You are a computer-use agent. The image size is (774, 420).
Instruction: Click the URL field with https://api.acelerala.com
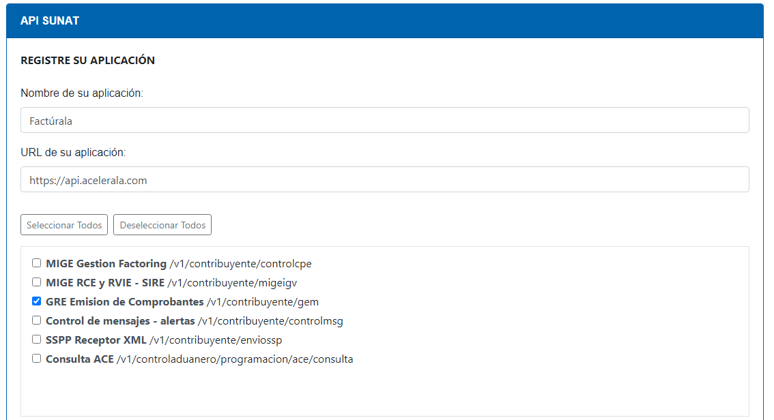pos(385,180)
